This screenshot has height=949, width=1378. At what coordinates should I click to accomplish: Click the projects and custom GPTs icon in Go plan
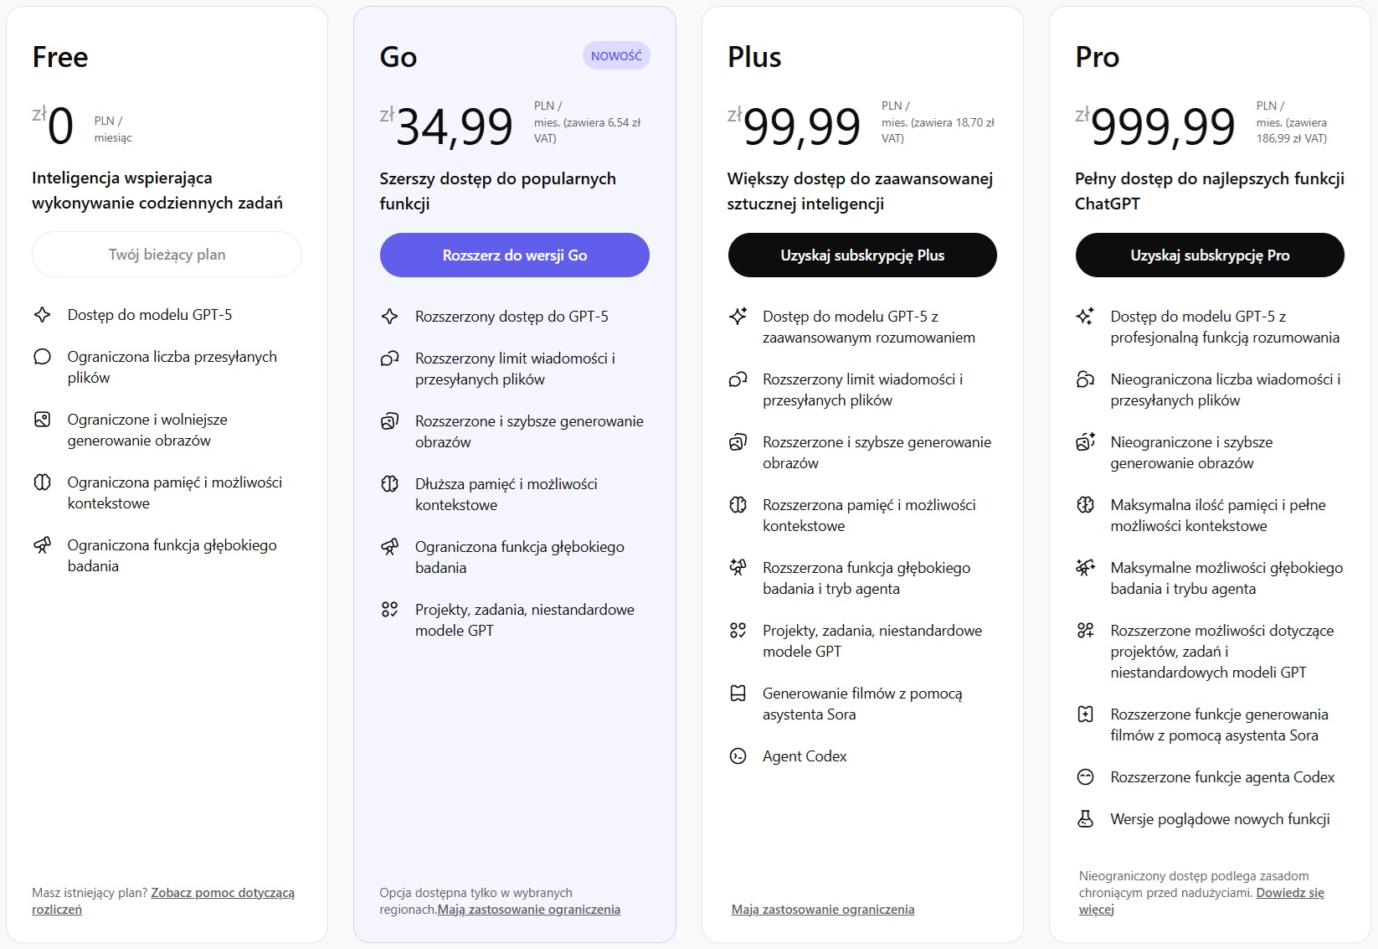tap(389, 610)
